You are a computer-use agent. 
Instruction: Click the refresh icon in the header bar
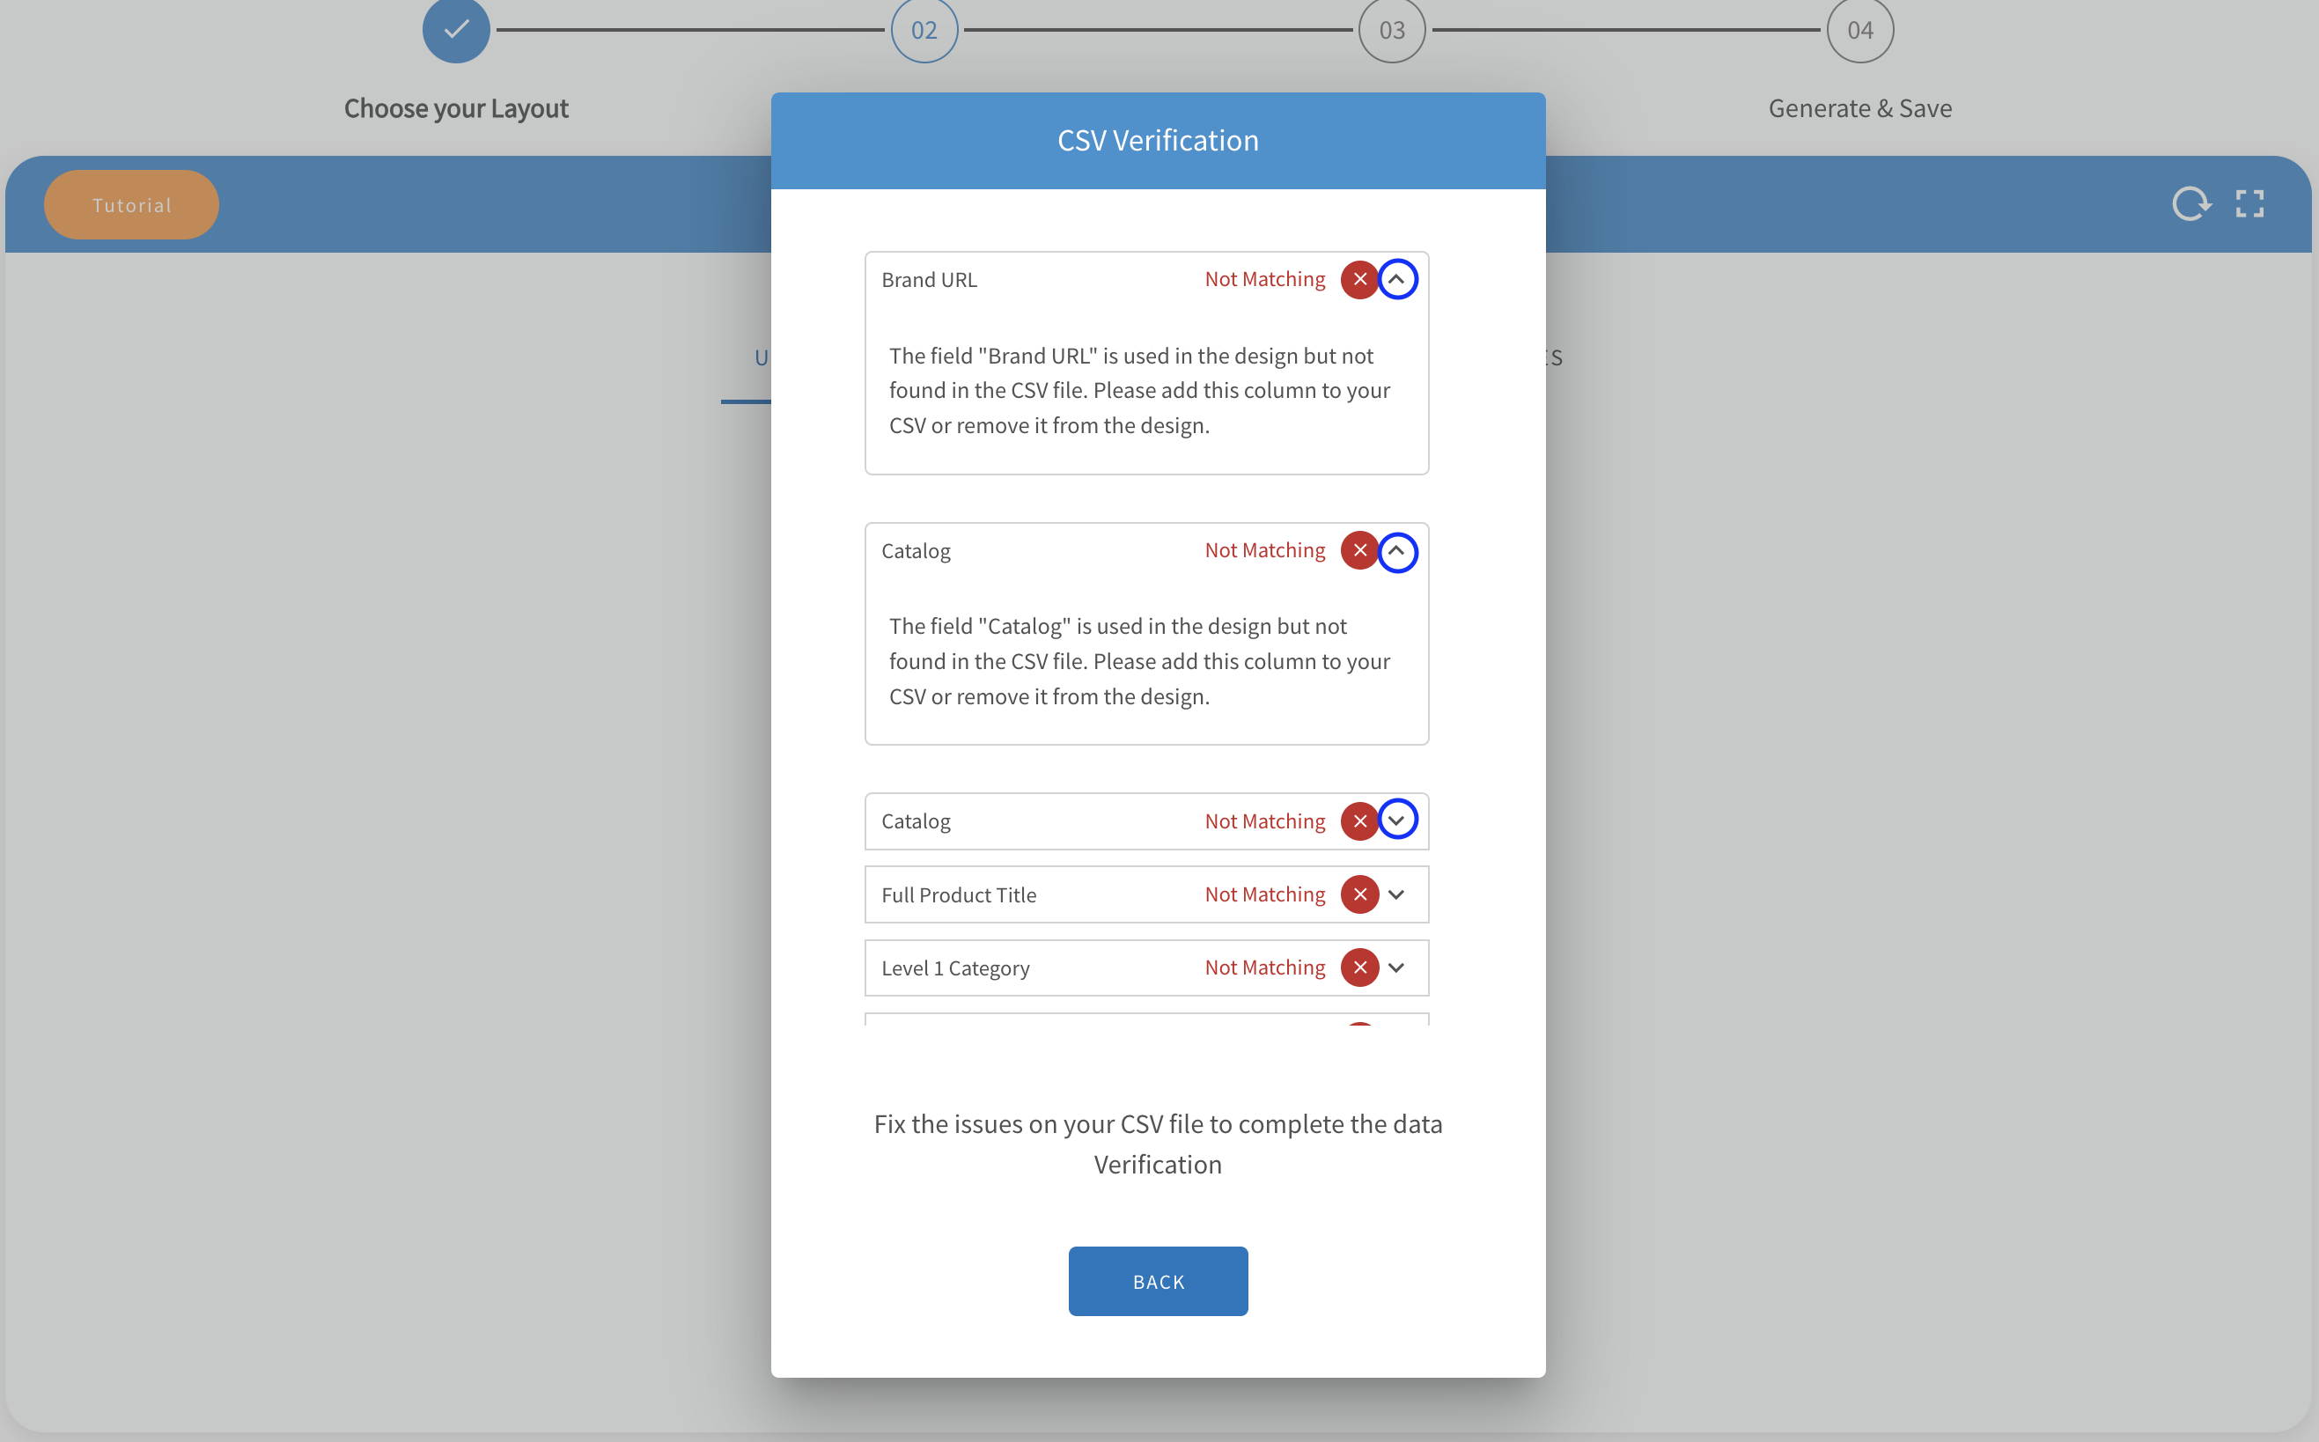[2190, 203]
